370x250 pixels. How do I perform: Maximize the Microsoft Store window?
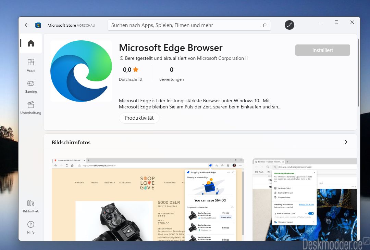click(336, 22)
